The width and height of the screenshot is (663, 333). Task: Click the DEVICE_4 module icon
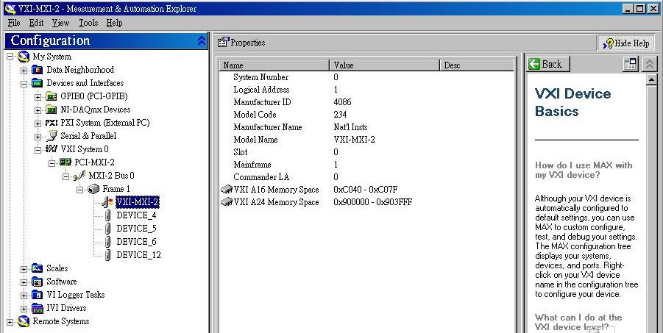108,215
